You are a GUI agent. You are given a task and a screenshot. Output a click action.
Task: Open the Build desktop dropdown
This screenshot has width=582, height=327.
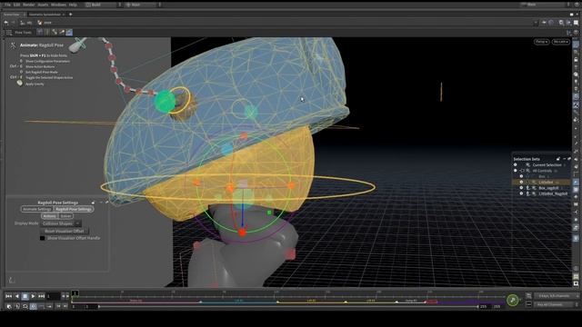(103, 5)
